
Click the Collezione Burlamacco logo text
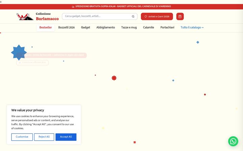pos(47,16)
